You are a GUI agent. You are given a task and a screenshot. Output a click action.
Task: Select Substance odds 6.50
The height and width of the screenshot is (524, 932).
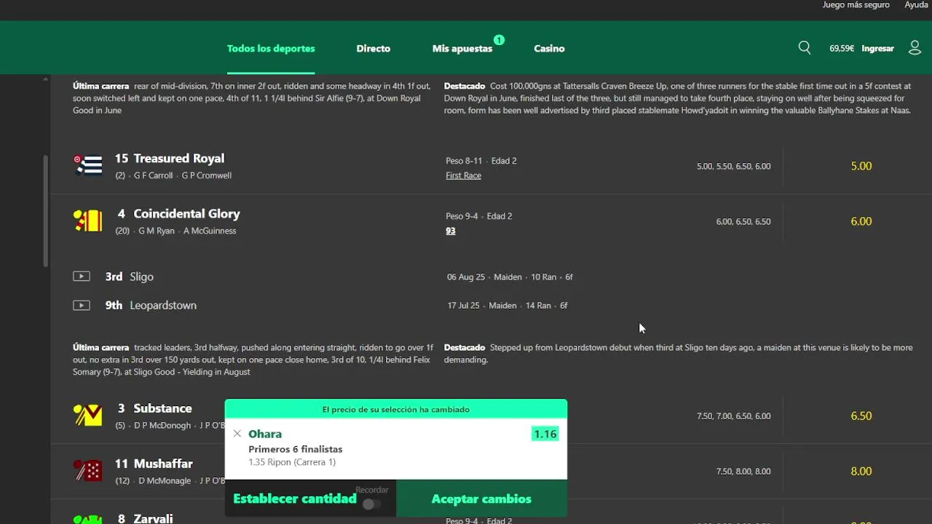[x=861, y=416]
